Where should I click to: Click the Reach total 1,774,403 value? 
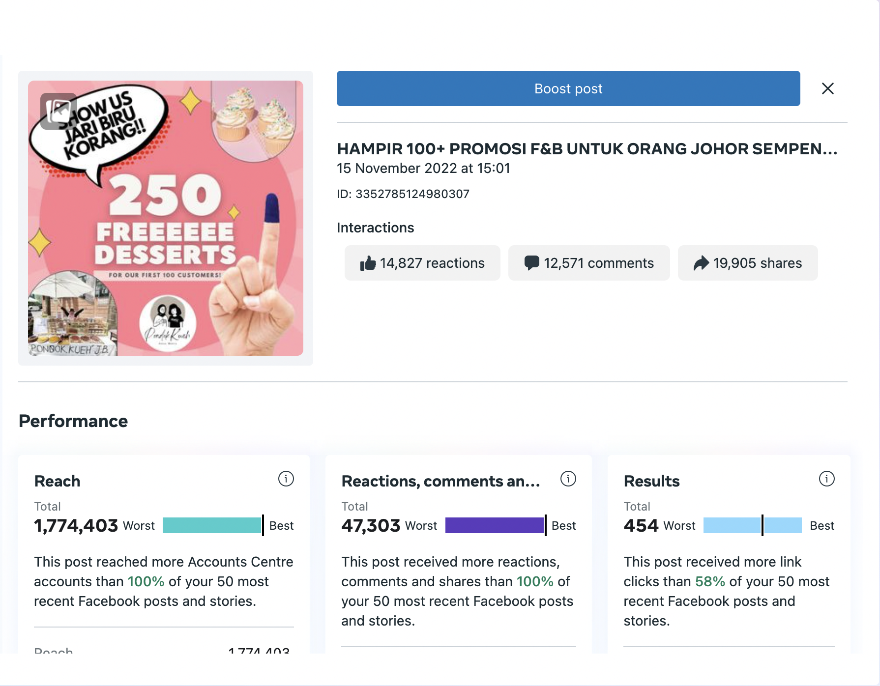(x=76, y=526)
